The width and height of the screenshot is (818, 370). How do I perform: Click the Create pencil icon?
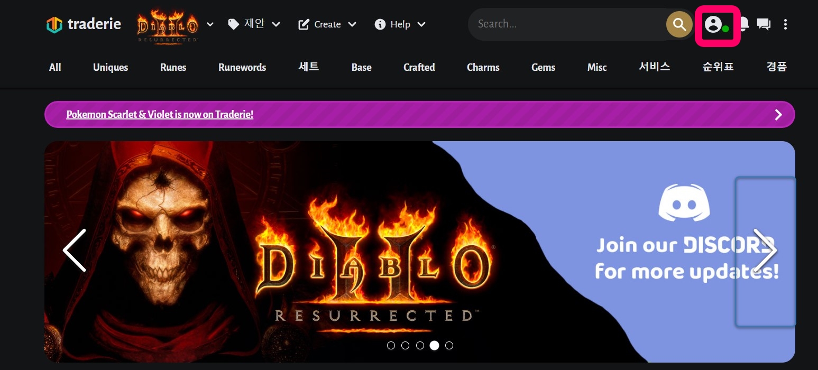304,24
